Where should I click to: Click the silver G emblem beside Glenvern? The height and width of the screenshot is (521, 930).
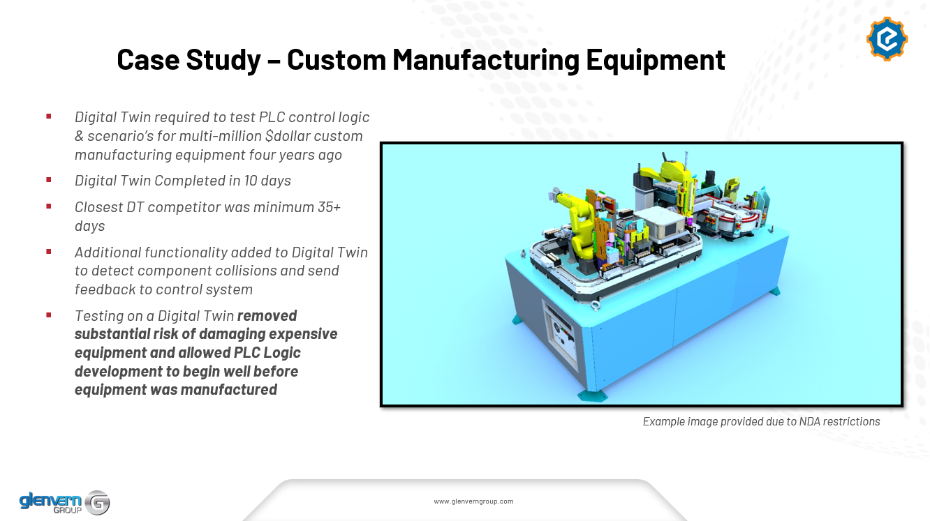click(x=98, y=502)
